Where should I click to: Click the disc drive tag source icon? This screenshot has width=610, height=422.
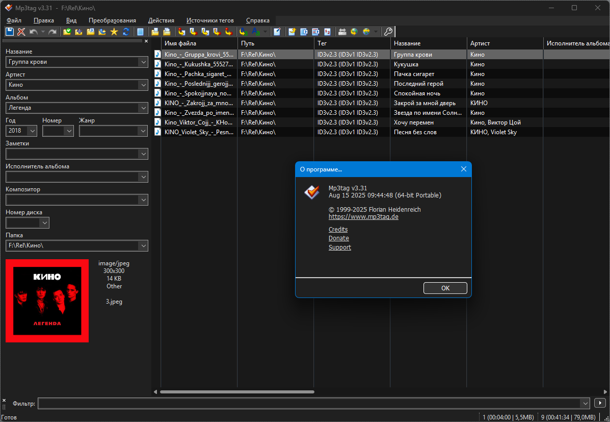[x=342, y=32]
